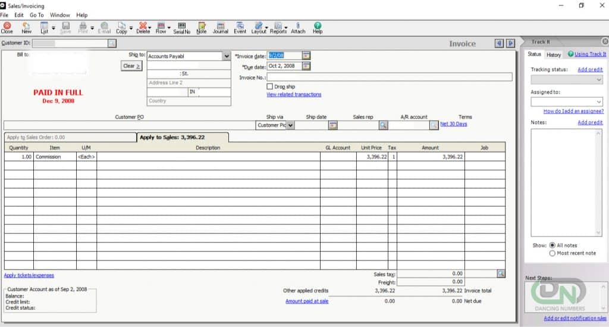Click the Attach toolbar icon
This screenshot has height=327, width=609.
[x=298, y=28]
